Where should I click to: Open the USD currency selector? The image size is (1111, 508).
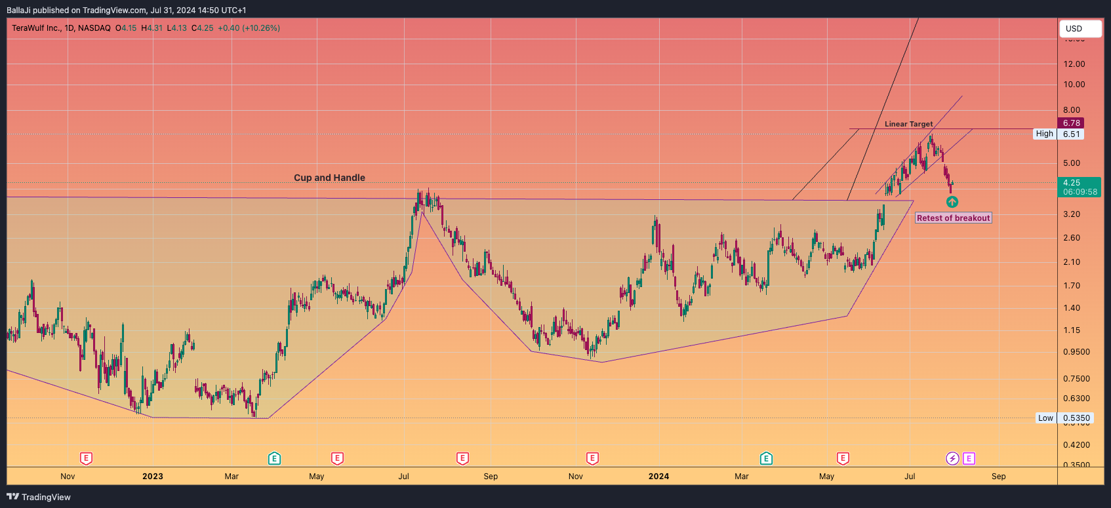(1080, 29)
